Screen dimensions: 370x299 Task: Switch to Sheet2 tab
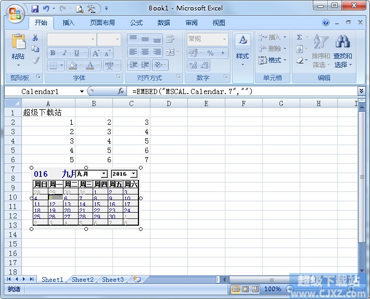click(x=83, y=280)
